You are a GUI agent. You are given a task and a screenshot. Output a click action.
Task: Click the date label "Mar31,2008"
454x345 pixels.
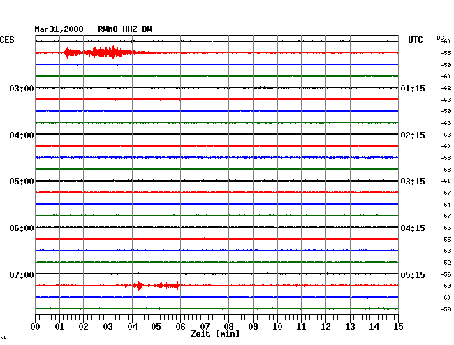(59, 29)
